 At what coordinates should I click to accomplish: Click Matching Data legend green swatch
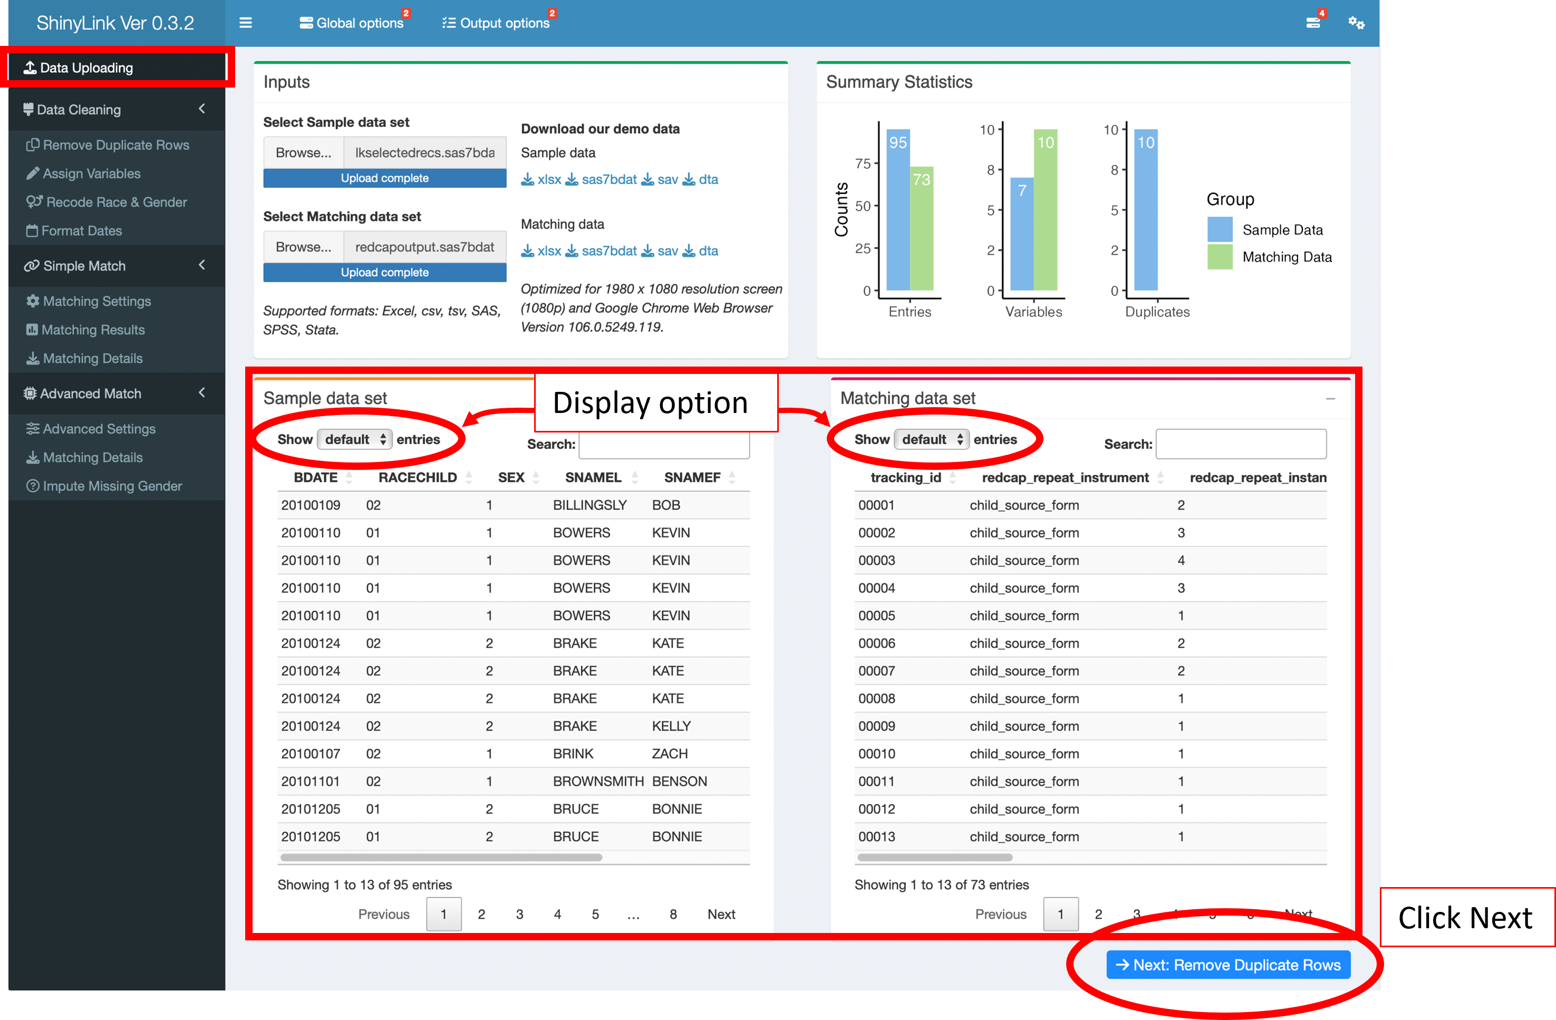coord(1221,257)
